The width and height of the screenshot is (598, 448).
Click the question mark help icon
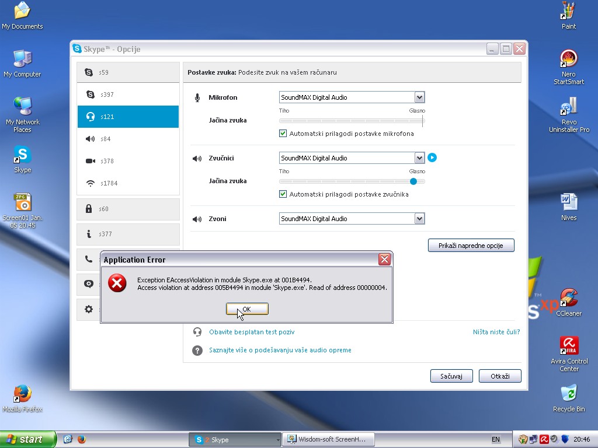[197, 350]
